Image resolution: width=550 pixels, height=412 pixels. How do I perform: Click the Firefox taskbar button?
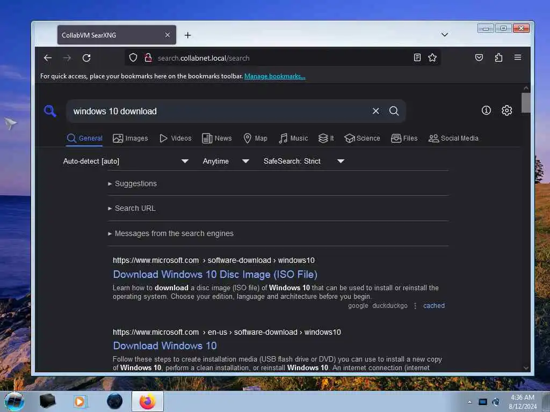148,401
